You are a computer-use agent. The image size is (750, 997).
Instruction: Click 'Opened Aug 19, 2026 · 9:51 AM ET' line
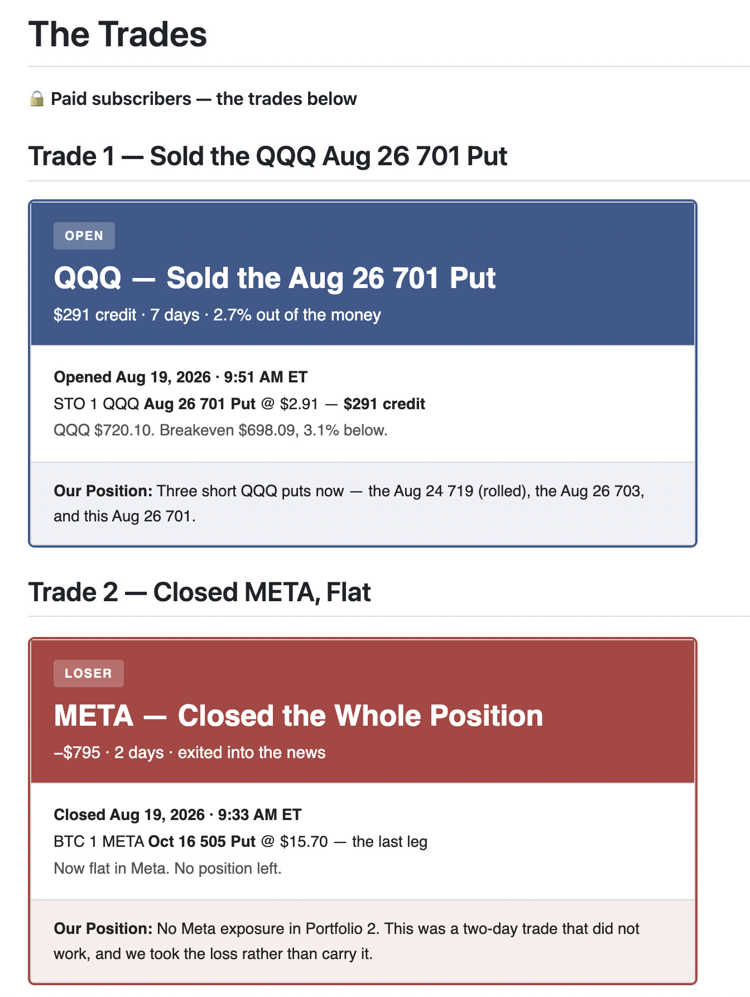tap(180, 377)
